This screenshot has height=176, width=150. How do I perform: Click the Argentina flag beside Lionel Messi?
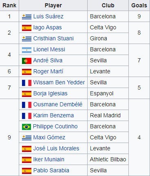click(x=26, y=50)
